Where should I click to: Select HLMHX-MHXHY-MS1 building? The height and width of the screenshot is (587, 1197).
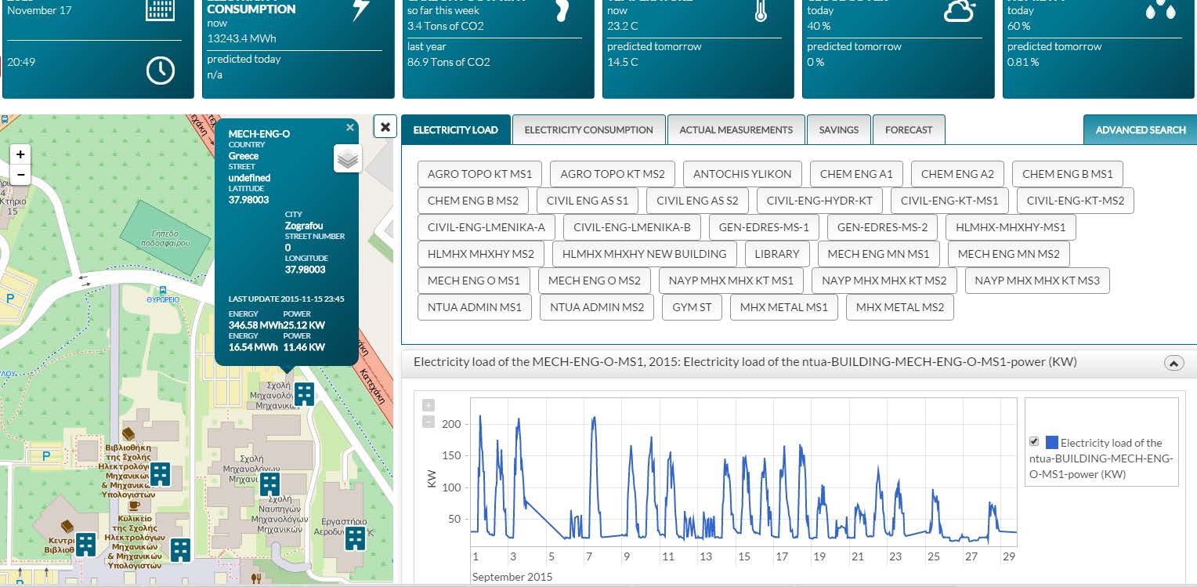1011,227
